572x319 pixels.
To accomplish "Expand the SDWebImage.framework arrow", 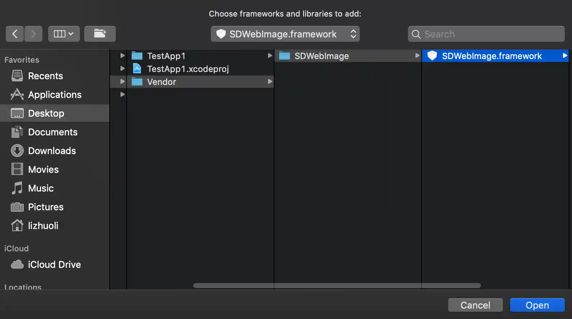I will click(x=565, y=55).
